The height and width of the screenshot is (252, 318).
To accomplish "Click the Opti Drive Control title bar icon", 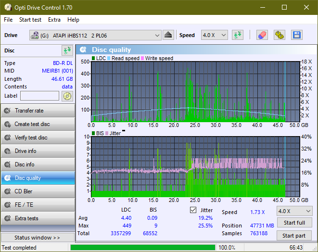I will coord(8,8).
